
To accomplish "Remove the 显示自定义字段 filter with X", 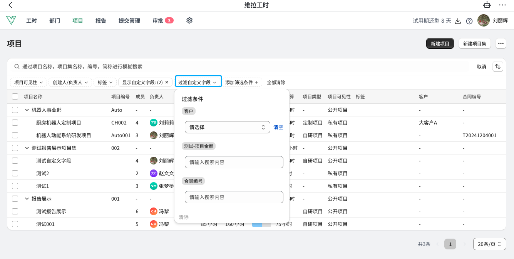I will point(167,82).
